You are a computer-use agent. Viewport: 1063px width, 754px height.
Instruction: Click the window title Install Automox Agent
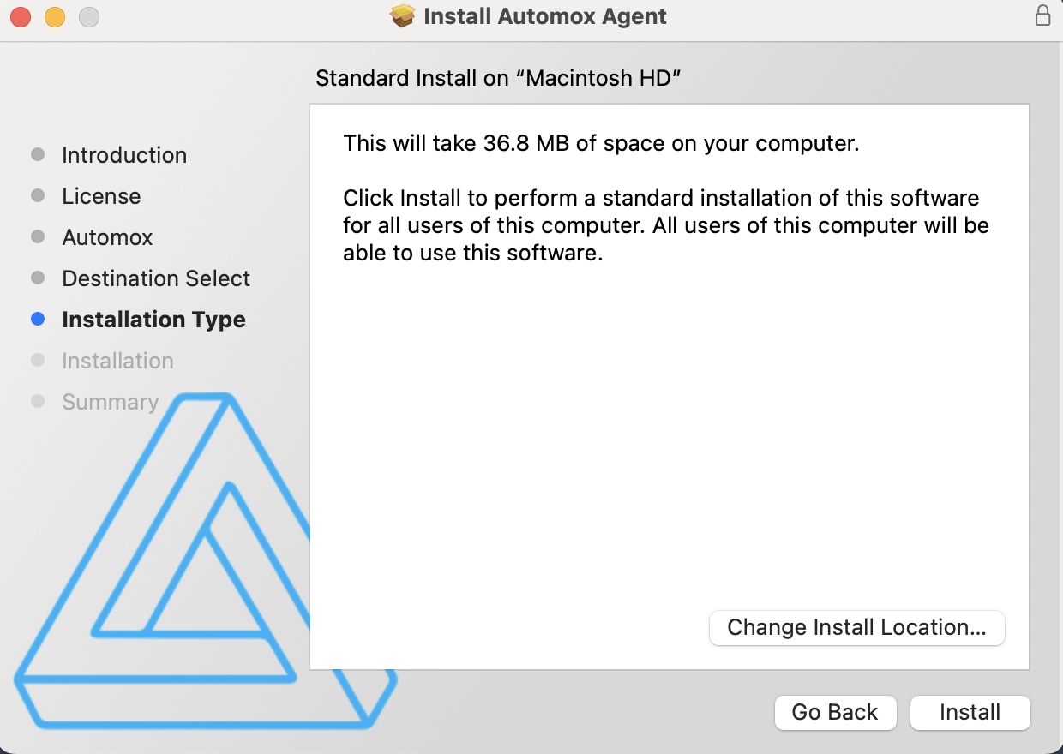pos(545,15)
